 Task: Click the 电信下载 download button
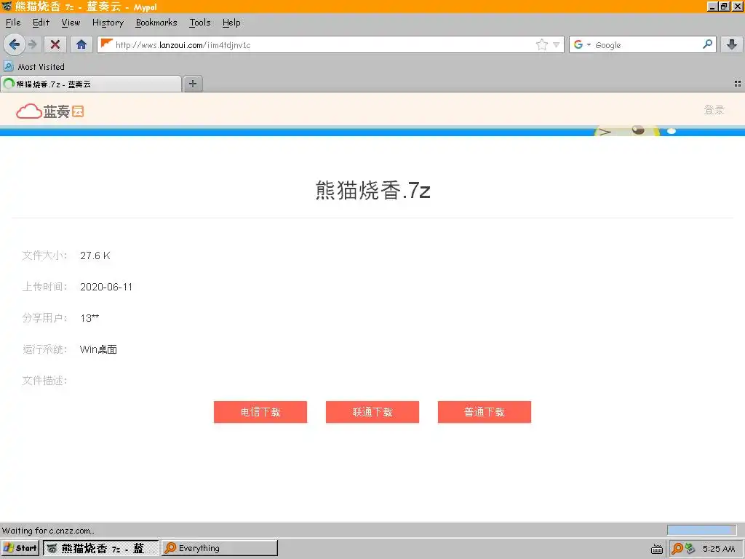click(x=260, y=412)
